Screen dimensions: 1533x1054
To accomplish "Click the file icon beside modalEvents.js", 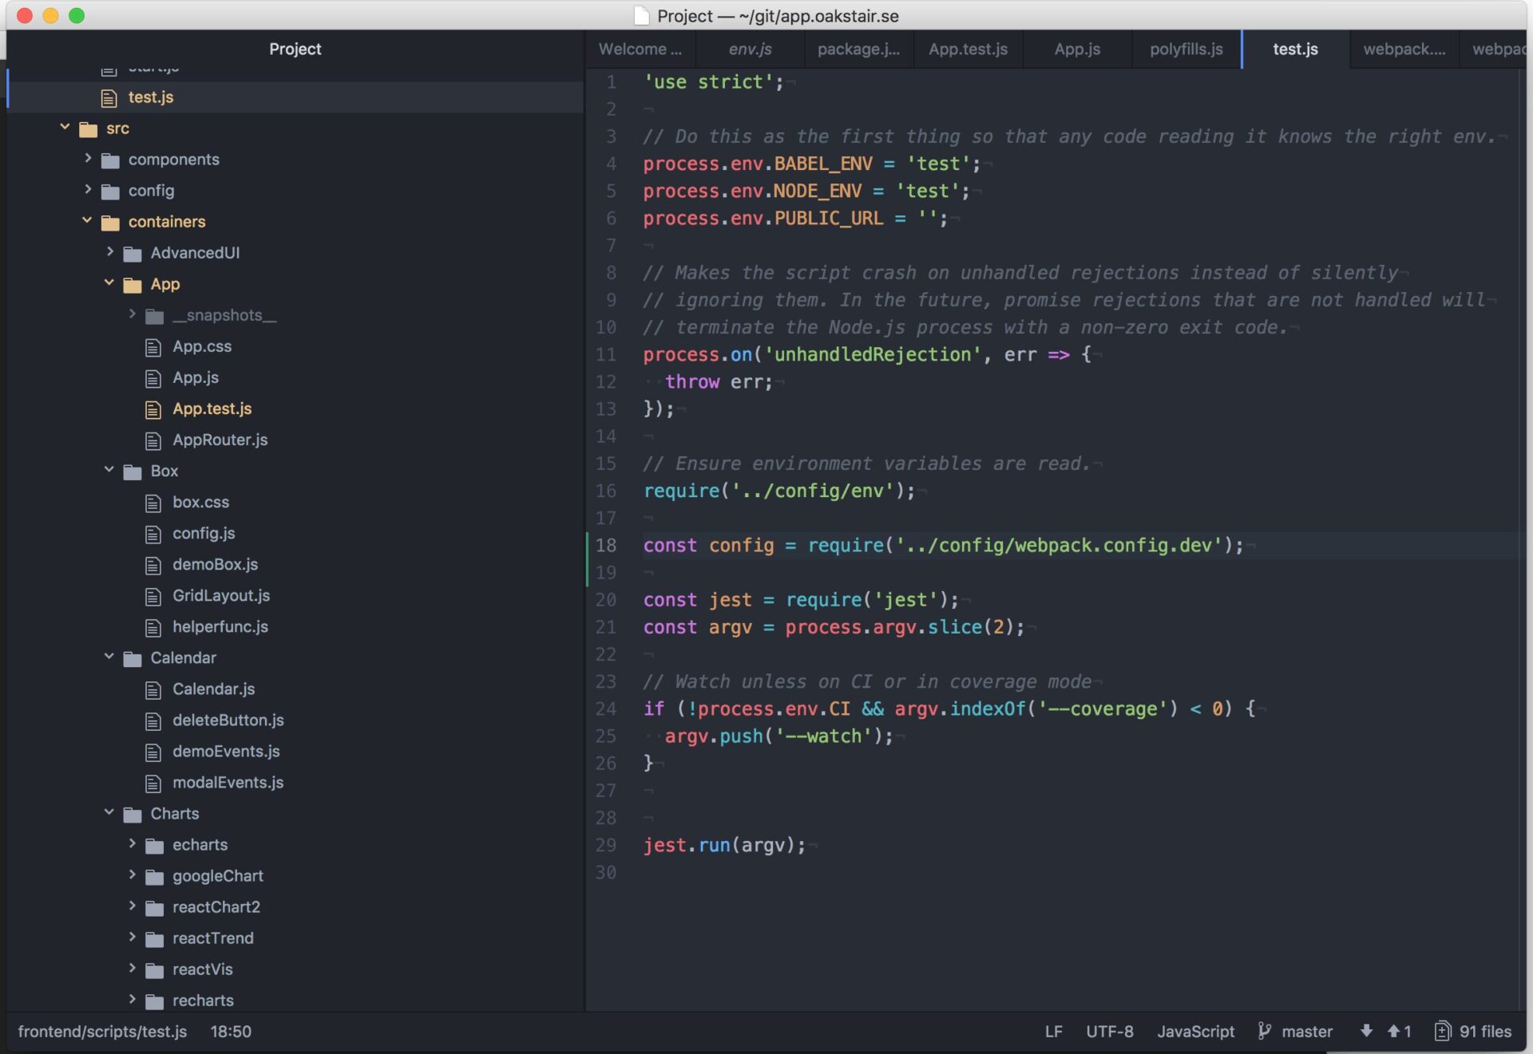I will tap(153, 783).
